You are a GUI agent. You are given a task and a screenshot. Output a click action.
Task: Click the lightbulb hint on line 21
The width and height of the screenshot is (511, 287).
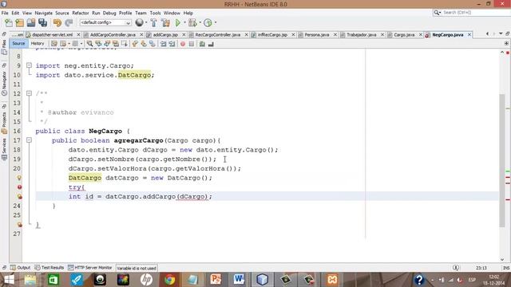pyautogui.click(x=19, y=178)
